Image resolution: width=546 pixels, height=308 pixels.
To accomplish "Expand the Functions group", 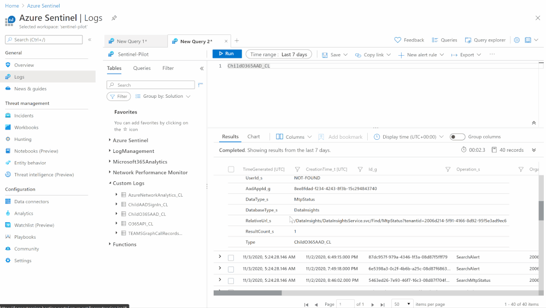I will coord(110,244).
